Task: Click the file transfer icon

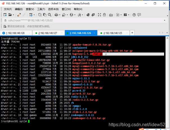Action: pyautogui.click(x=64, y=15)
